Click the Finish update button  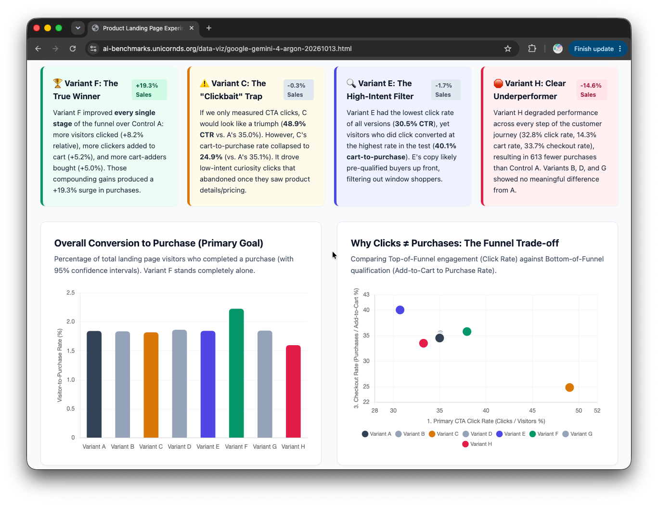tap(593, 49)
